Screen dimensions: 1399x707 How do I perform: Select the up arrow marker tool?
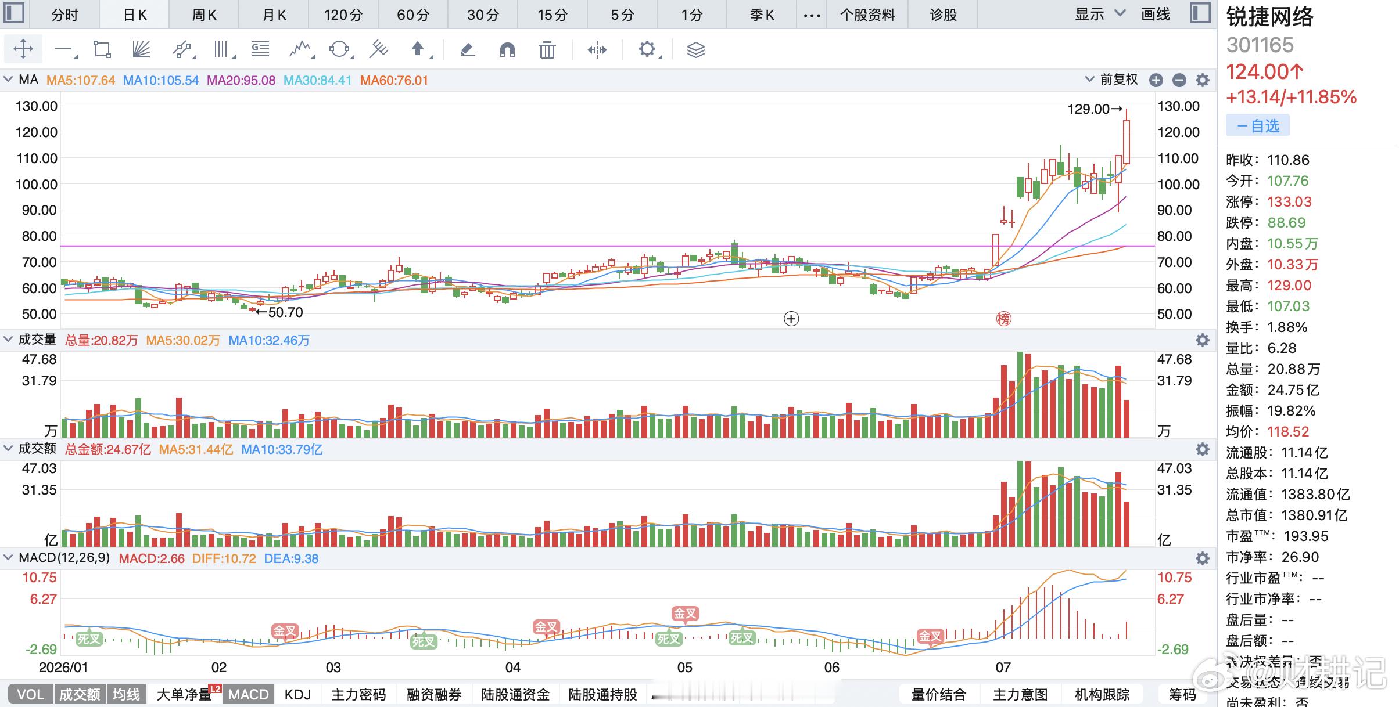tap(417, 49)
